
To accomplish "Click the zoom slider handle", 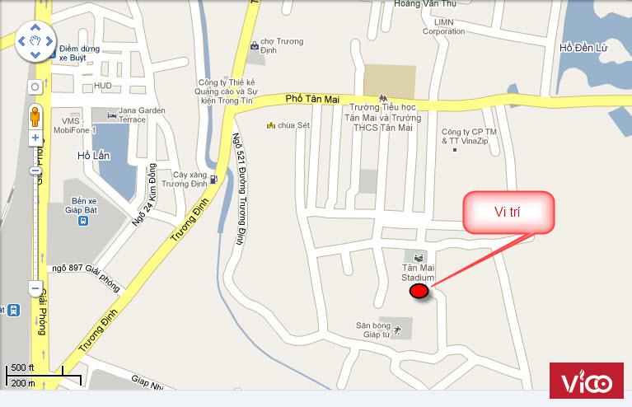I will (35, 171).
